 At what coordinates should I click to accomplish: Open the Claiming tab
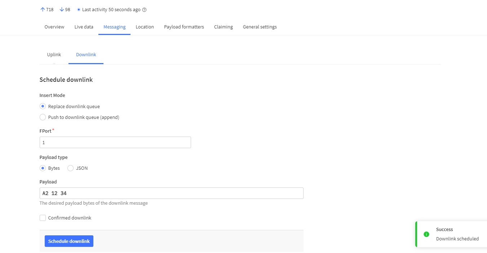pyautogui.click(x=223, y=27)
